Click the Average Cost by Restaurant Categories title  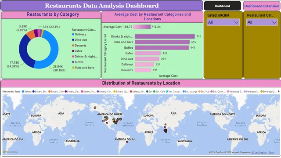[152, 17]
